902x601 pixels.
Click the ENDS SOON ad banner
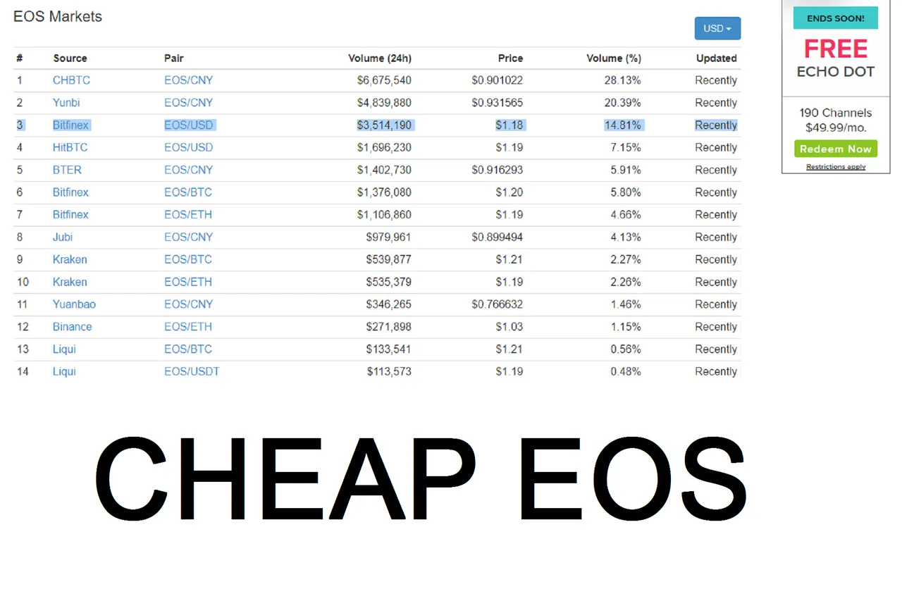836,18
